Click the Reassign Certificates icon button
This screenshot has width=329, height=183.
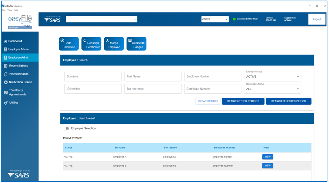[85, 41]
